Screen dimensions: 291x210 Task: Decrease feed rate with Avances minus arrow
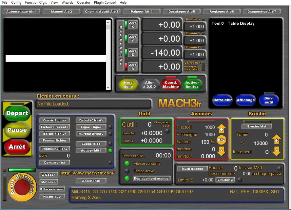[x=221, y=151]
